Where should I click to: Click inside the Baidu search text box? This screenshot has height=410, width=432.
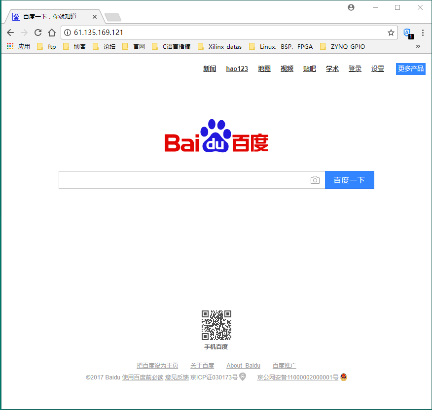(x=182, y=180)
